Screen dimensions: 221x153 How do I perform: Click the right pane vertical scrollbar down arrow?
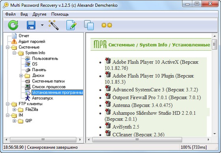pos(215,134)
